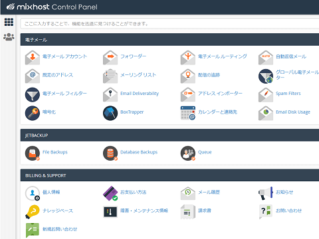Open the フォワーダー forwarders icon
Image resolution: width=319 pixels, height=239 pixels.
click(110, 57)
